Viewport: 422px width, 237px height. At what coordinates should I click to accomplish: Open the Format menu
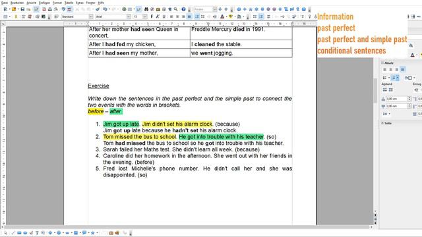coord(57,3)
